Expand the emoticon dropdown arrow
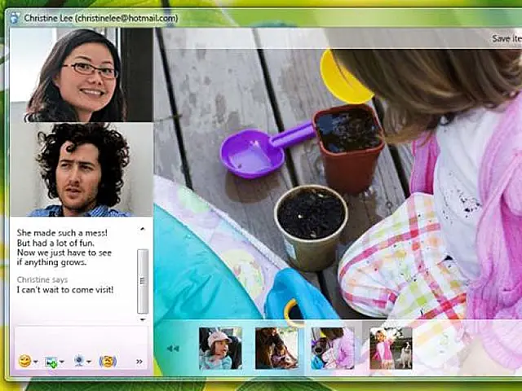522x391 pixels. pos(36,362)
